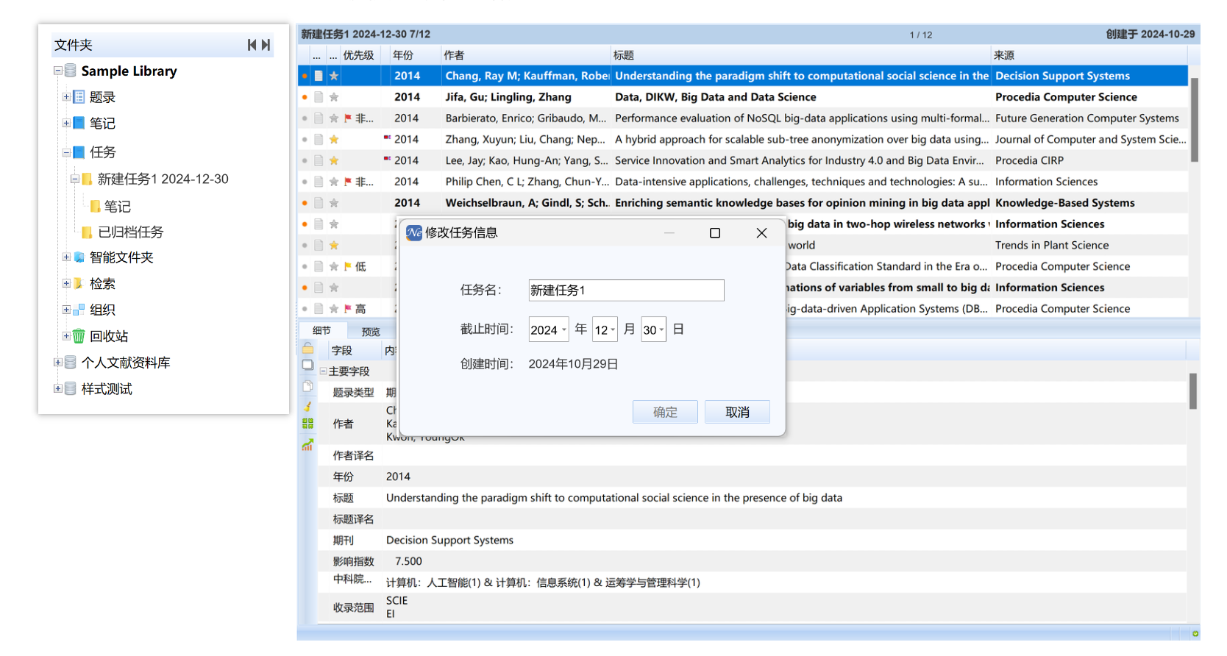Click the broom clean-up icon in detail toolbar
This screenshot has width=1227, height=656.
coord(307,405)
